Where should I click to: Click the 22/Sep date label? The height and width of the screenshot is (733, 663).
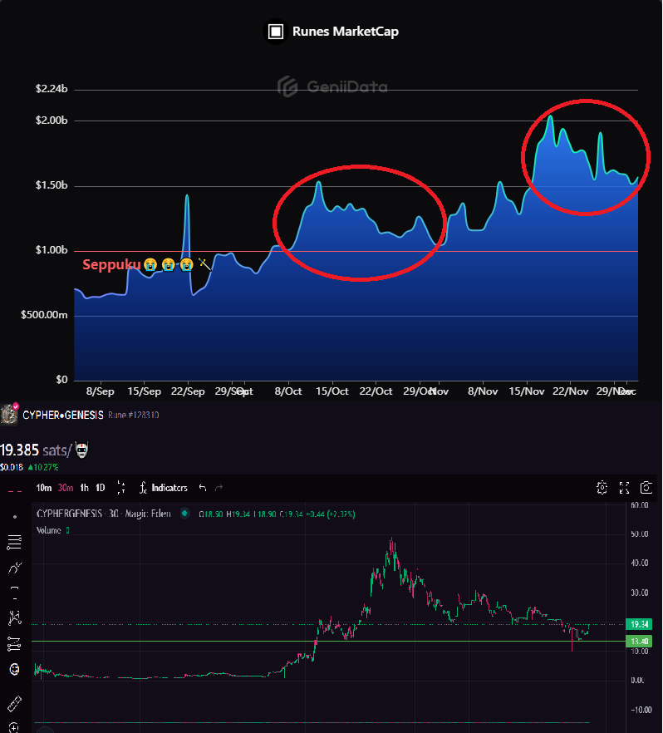[x=188, y=391]
